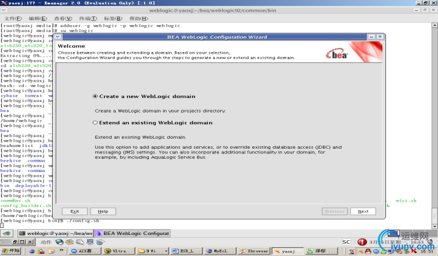
Task: Switch to Xbrowser taskbar button
Action: coord(254,251)
